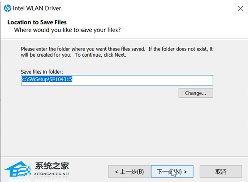
Task: Click the highlighted c:\SWSetup\SP104315 path text
Action: click(47, 79)
